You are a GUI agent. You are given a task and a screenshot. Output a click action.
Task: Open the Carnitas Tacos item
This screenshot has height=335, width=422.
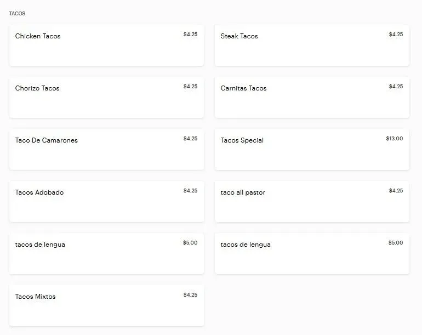pyautogui.click(x=312, y=98)
